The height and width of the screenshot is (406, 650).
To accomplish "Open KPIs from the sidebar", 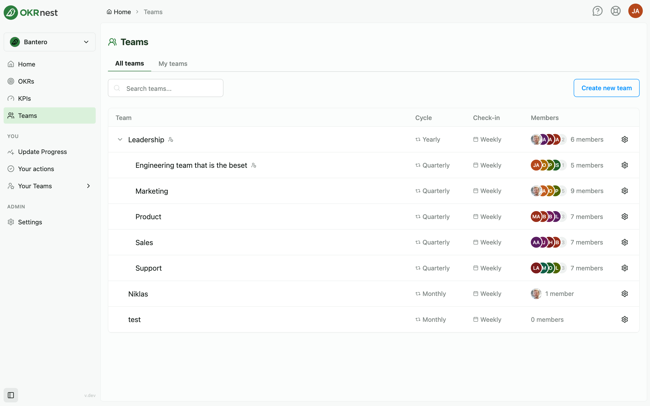I will 50,99.
